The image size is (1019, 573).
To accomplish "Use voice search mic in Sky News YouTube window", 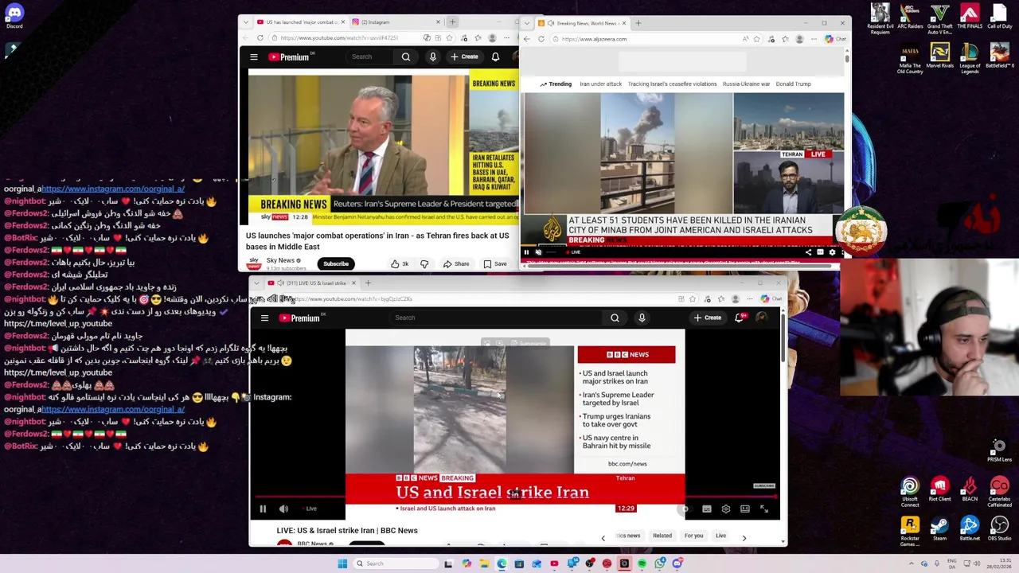I will [x=433, y=57].
